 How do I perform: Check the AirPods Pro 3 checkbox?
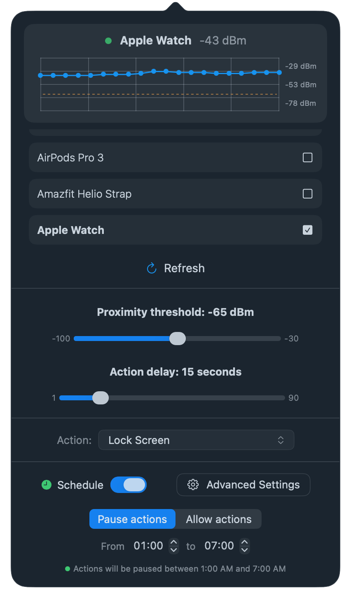click(307, 157)
